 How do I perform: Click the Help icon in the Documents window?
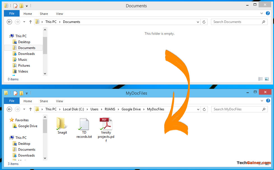pyautogui.click(x=268, y=13)
